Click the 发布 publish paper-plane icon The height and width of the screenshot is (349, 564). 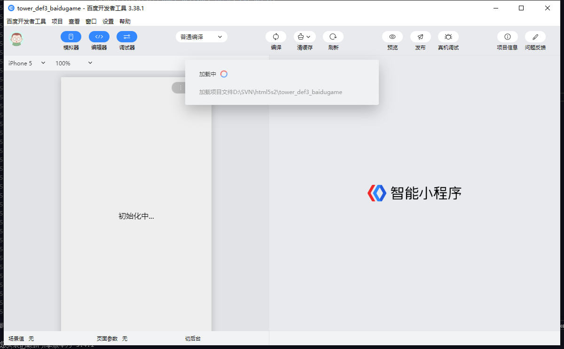[x=421, y=37]
